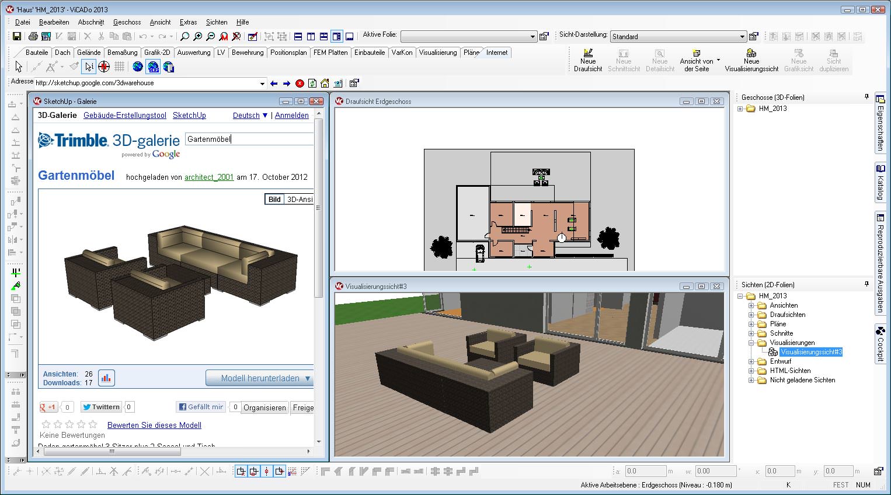Open the Sicht-Darstellung Standard dropdown
The height and width of the screenshot is (495, 891).
point(742,37)
